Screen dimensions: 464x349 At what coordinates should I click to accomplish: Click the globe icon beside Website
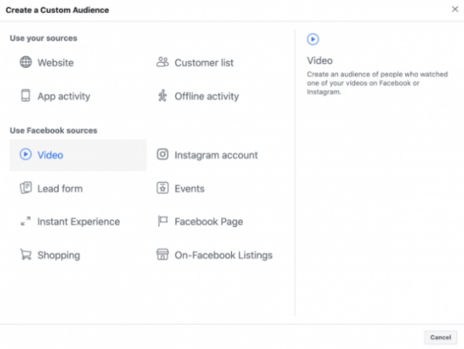(26, 62)
